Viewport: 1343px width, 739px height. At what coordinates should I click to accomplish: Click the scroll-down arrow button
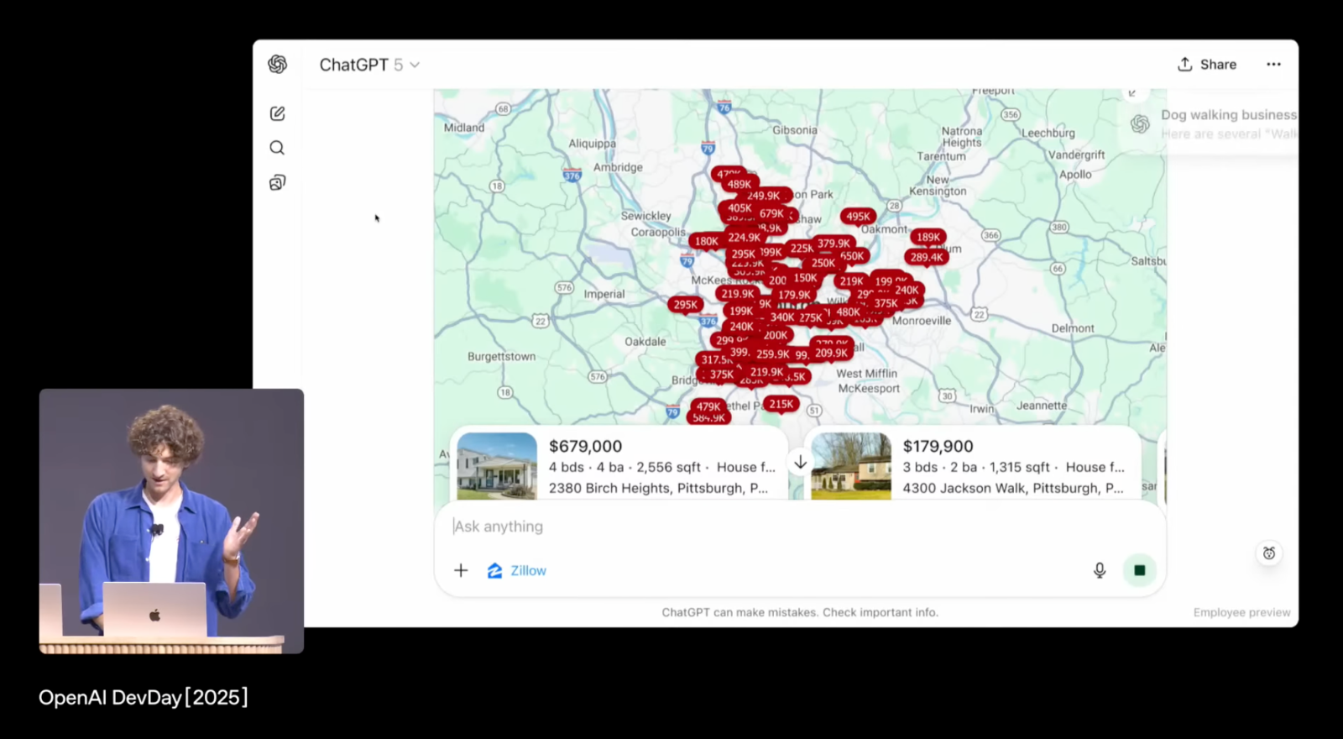[x=800, y=463]
